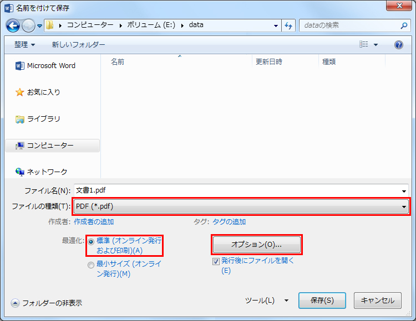Click the キャンセル button
Image resolution: width=416 pixels, height=321 pixels.
pyautogui.click(x=378, y=301)
